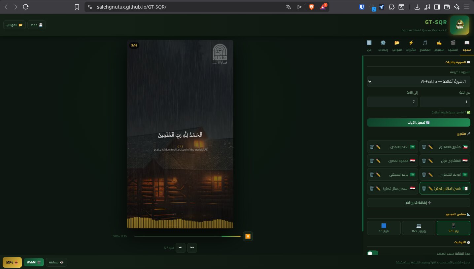
Task: Toggle automatic duration by audio switch
Action: click(x=373, y=254)
